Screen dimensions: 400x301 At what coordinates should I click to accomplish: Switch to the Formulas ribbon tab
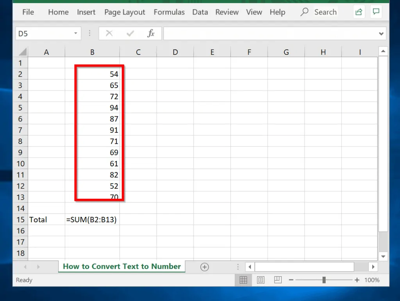[169, 12]
